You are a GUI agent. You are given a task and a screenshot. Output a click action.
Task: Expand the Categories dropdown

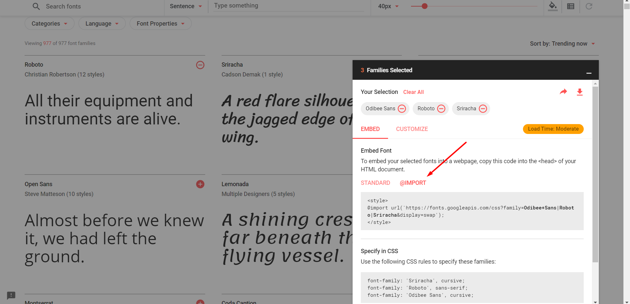49,24
